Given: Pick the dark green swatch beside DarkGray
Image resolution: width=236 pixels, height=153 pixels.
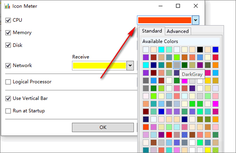Looking at the screenshot, I should 184,65.
